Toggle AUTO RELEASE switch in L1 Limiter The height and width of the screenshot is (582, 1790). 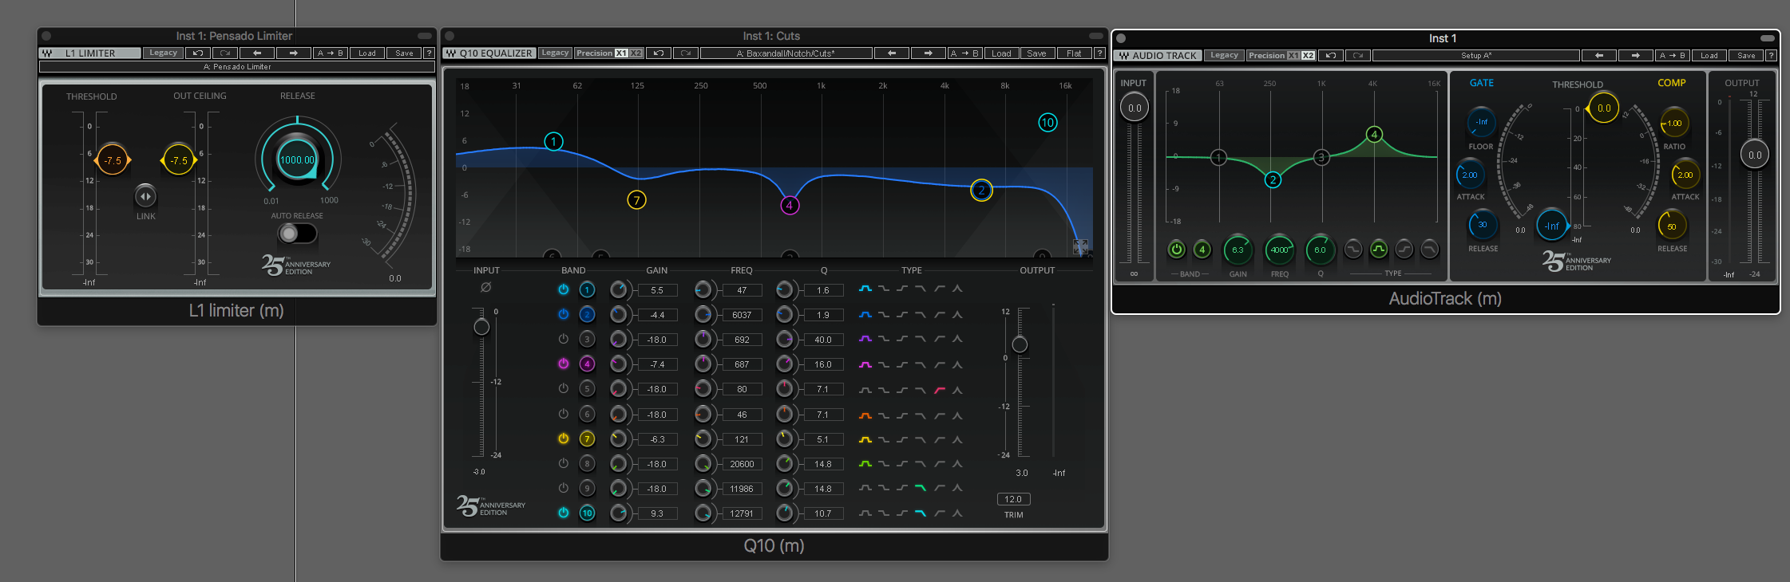point(297,234)
